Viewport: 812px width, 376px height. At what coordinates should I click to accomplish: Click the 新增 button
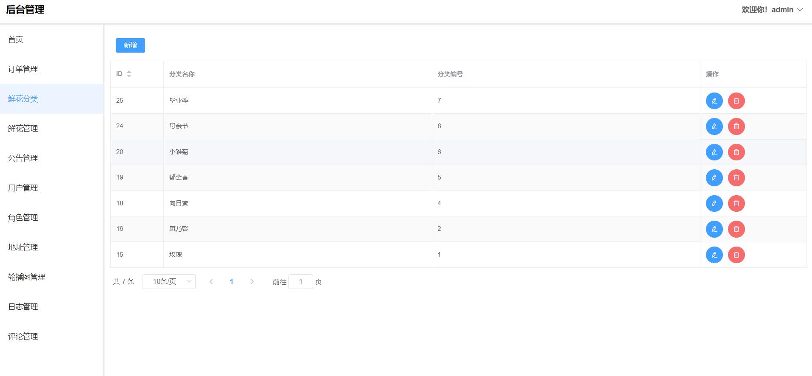coord(130,45)
